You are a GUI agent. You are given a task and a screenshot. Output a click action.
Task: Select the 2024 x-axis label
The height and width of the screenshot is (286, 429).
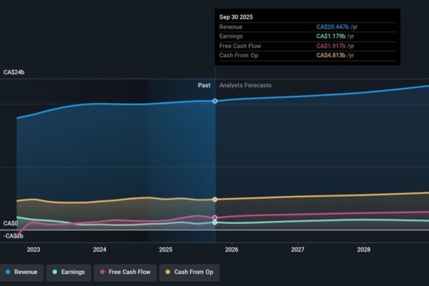99,250
